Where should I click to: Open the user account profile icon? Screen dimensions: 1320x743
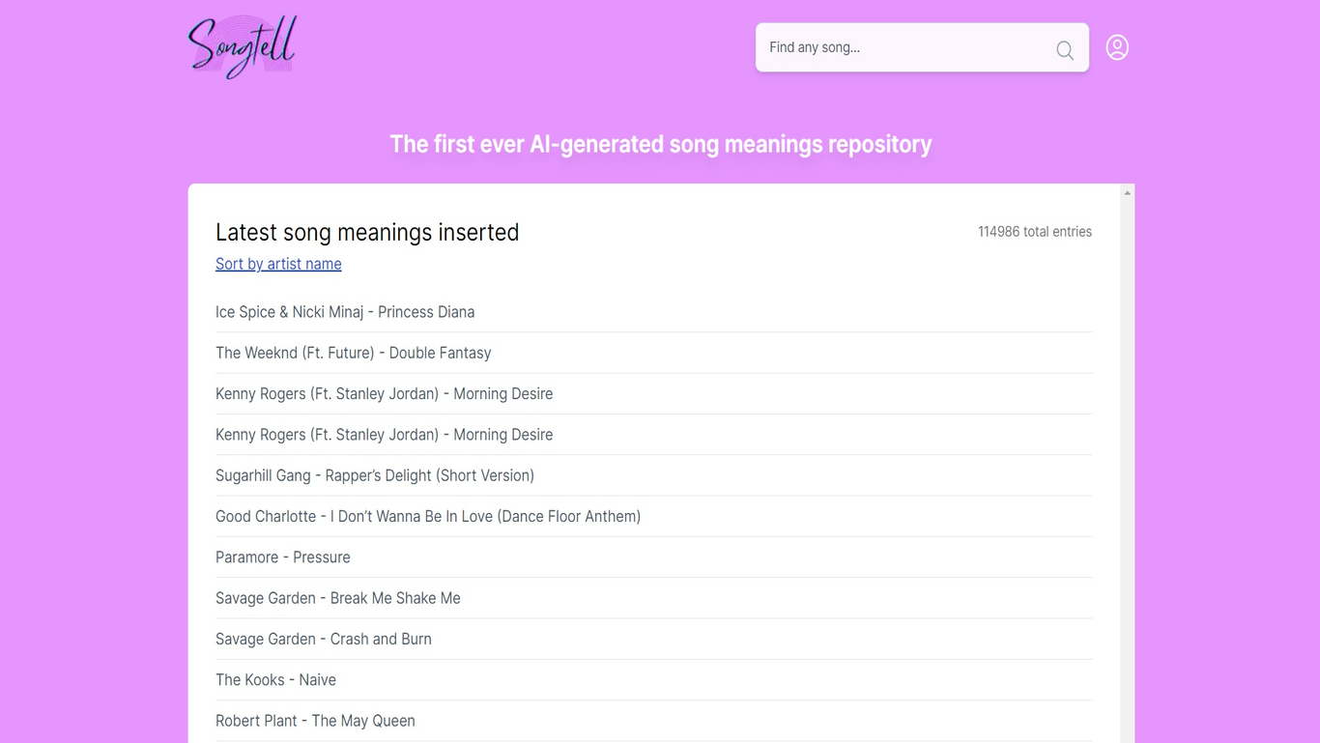pos(1117,47)
